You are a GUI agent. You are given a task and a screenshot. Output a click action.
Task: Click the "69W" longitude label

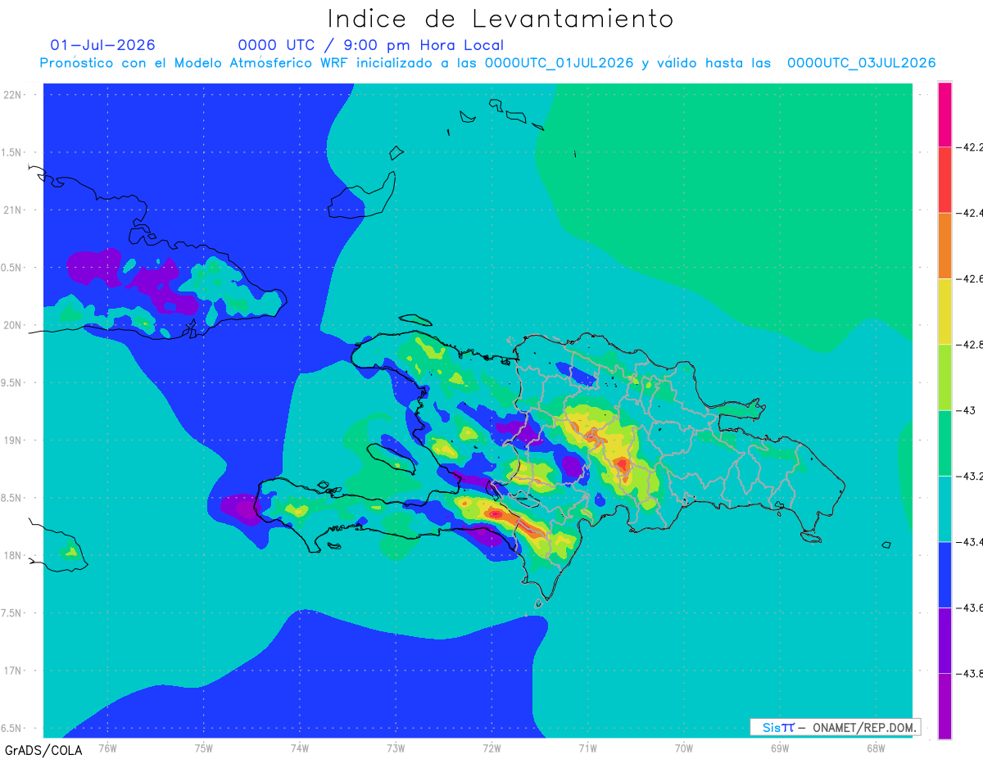[780, 748]
